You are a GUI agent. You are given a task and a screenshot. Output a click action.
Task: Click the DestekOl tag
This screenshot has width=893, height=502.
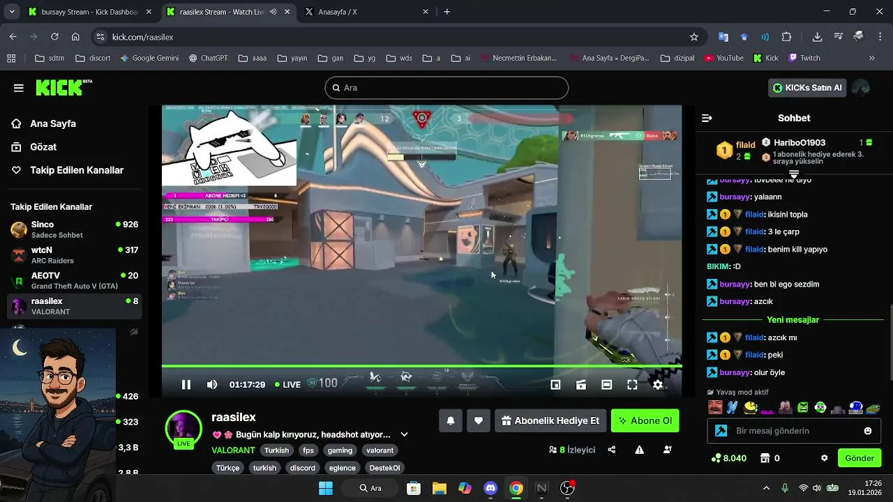coord(384,468)
